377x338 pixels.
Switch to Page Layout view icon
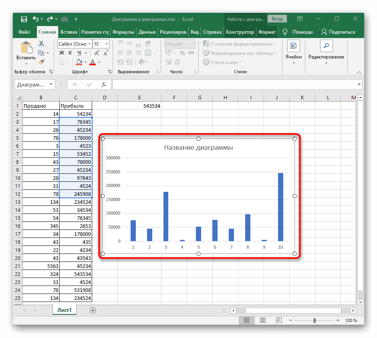[x=262, y=320]
